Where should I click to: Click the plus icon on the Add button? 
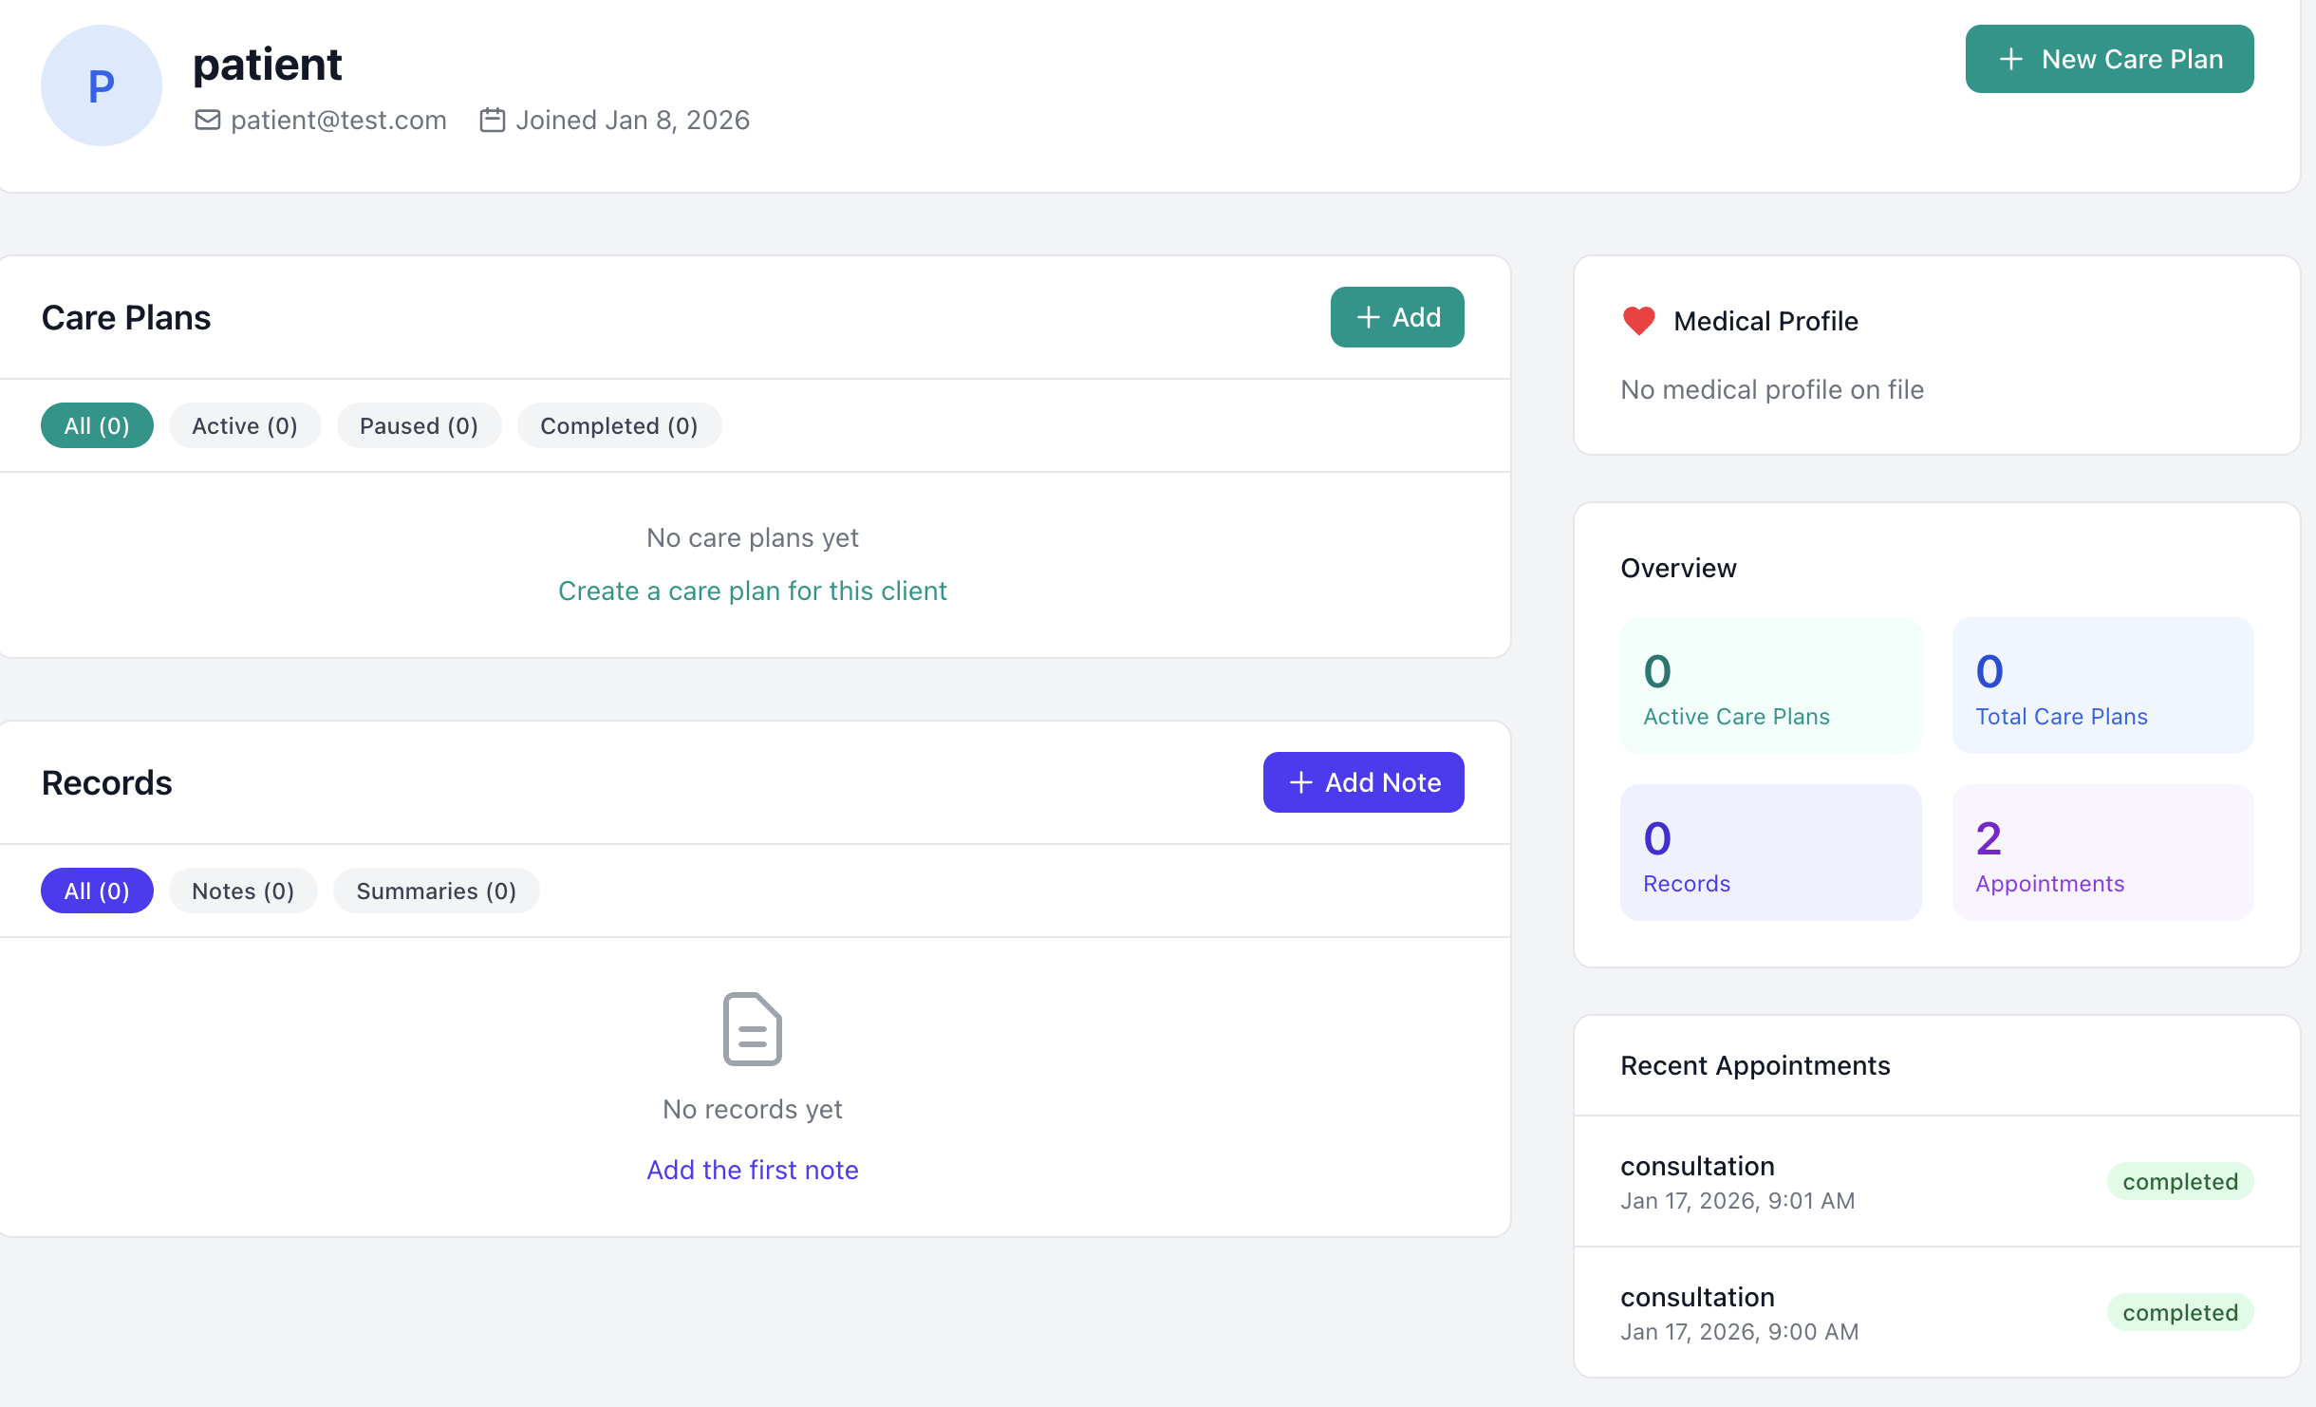(x=1369, y=317)
